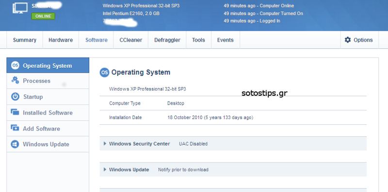The height and width of the screenshot is (192, 388).
Task: Open the Processes sidebar entry
Action: 48,81
